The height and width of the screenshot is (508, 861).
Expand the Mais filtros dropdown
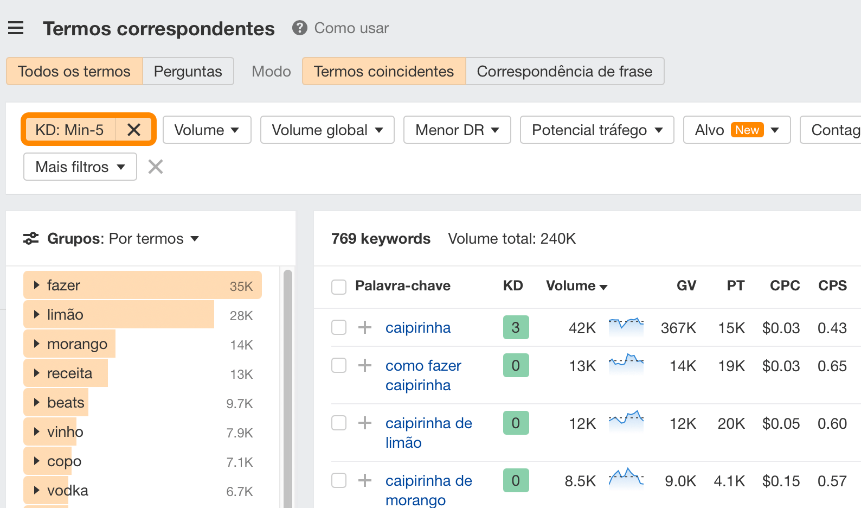[80, 167]
